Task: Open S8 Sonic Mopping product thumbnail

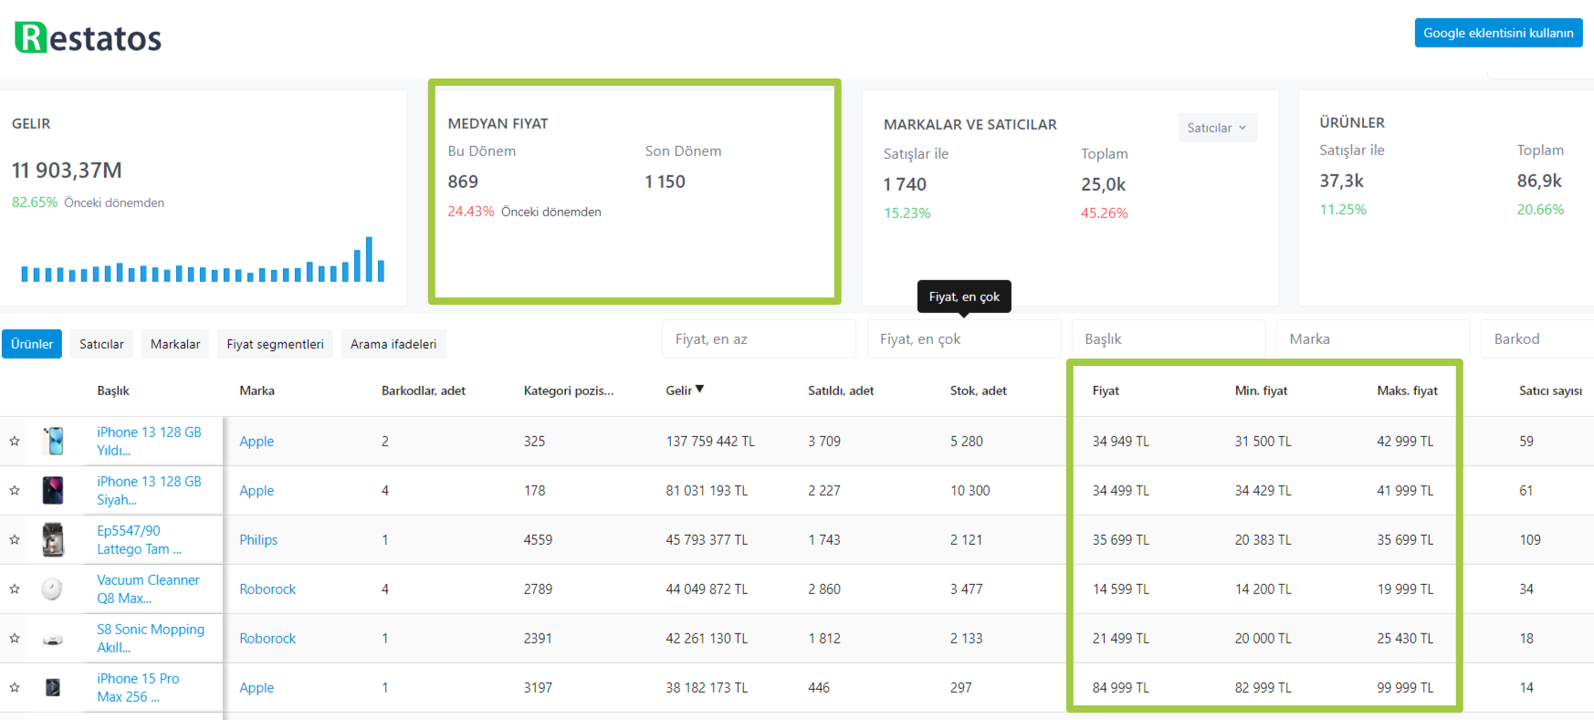Action: 53,639
